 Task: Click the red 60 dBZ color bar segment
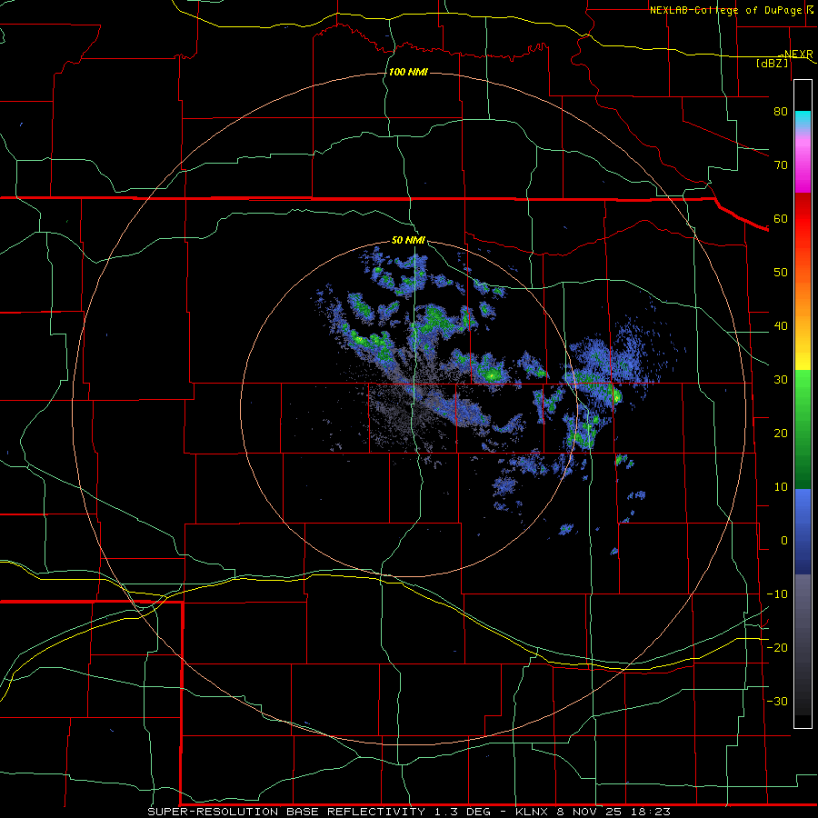pyautogui.click(x=803, y=218)
